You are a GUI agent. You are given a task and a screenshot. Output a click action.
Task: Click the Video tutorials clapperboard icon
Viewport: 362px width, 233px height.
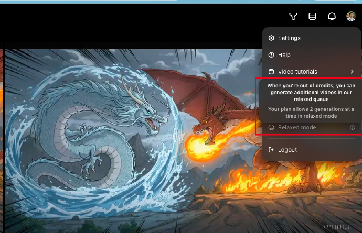click(x=271, y=72)
